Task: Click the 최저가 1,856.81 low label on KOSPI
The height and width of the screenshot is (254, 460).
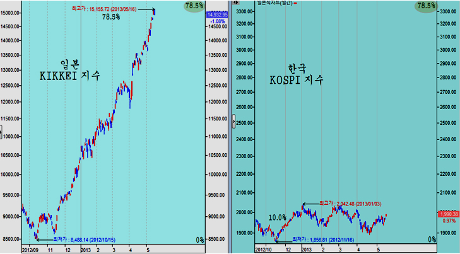Action: [x=323, y=240]
